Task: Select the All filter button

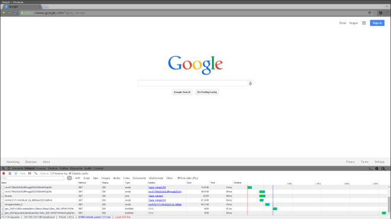Action: point(69,178)
